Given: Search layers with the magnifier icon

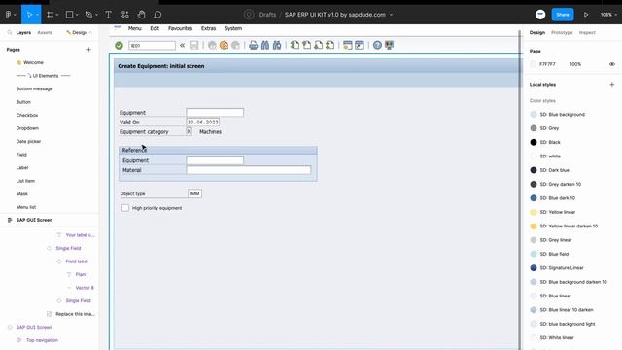Looking at the screenshot, I should 10,32.
